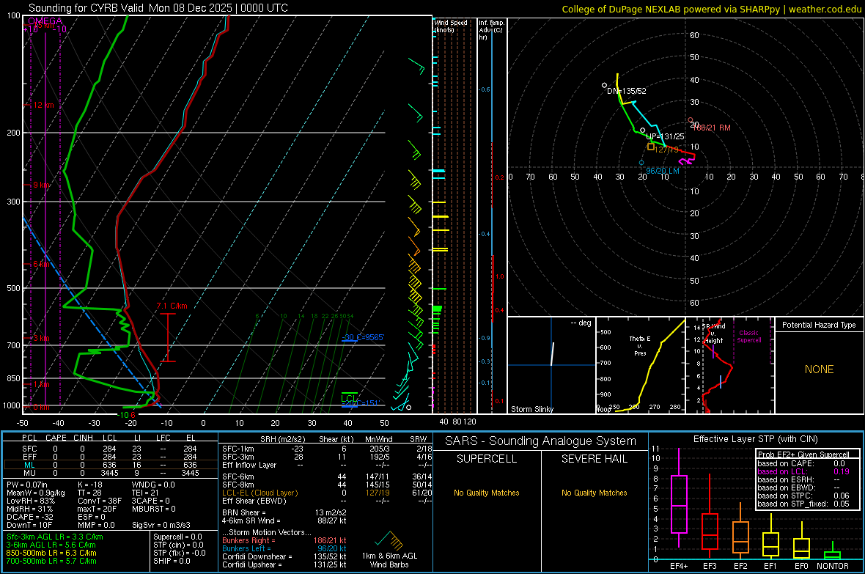
Task: Click the 'Supercell = 0.0' composite value
Action: point(177,537)
